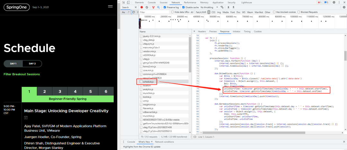Click the SpringOne logo

17,7
